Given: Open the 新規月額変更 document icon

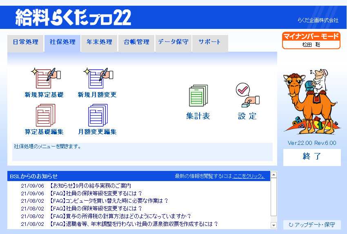Looking at the screenshot, I should click(x=98, y=78).
